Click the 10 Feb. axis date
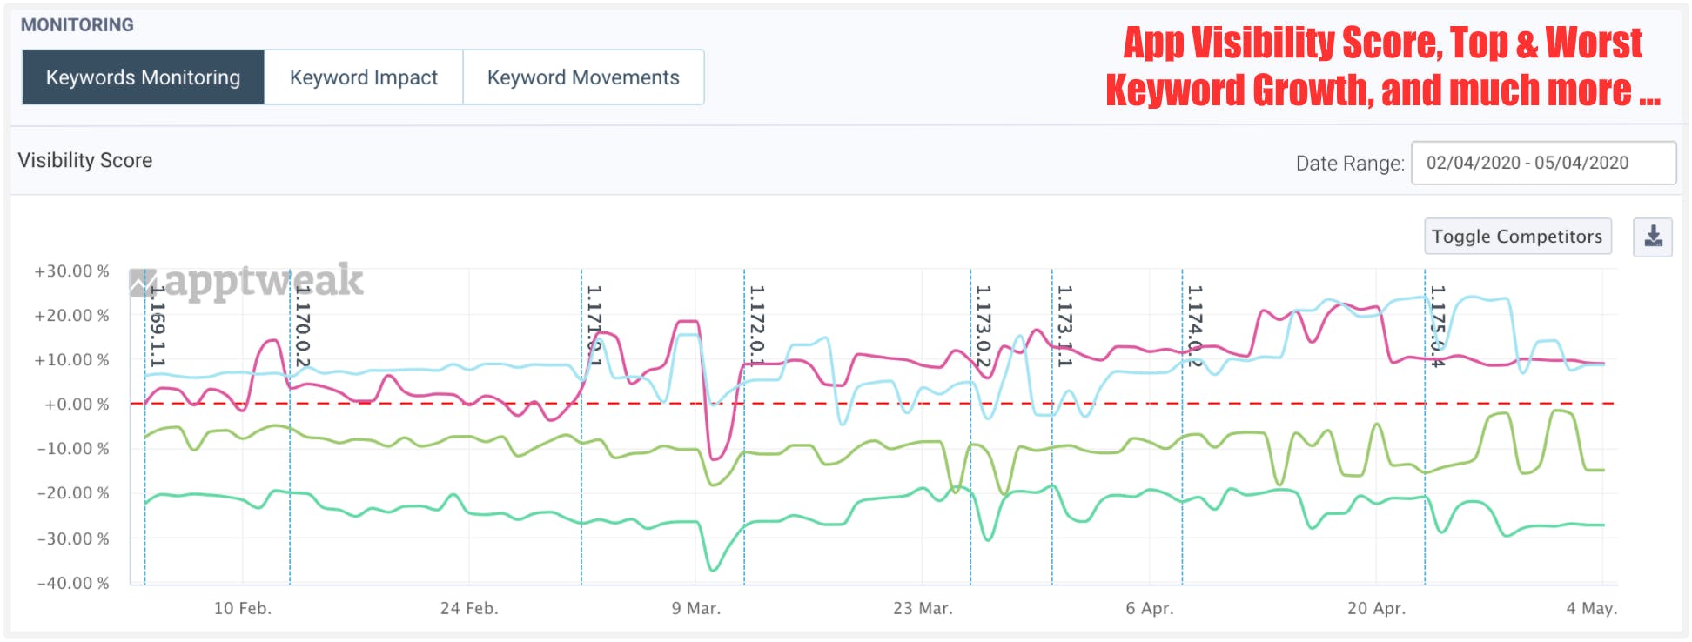 [243, 608]
